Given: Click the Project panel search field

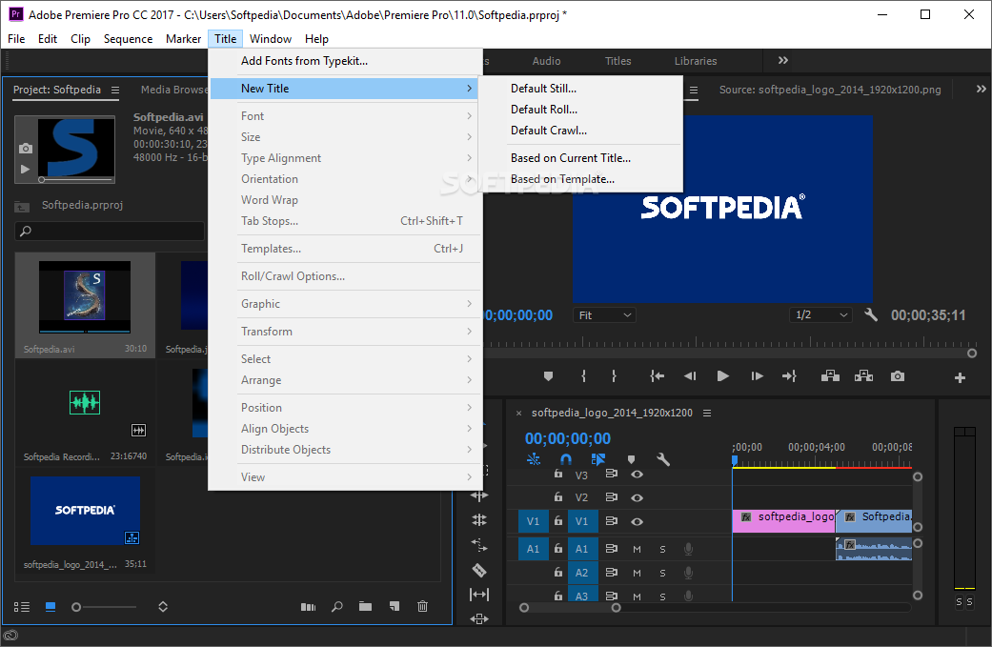Looking at the screenshot, I should [111, 231].
